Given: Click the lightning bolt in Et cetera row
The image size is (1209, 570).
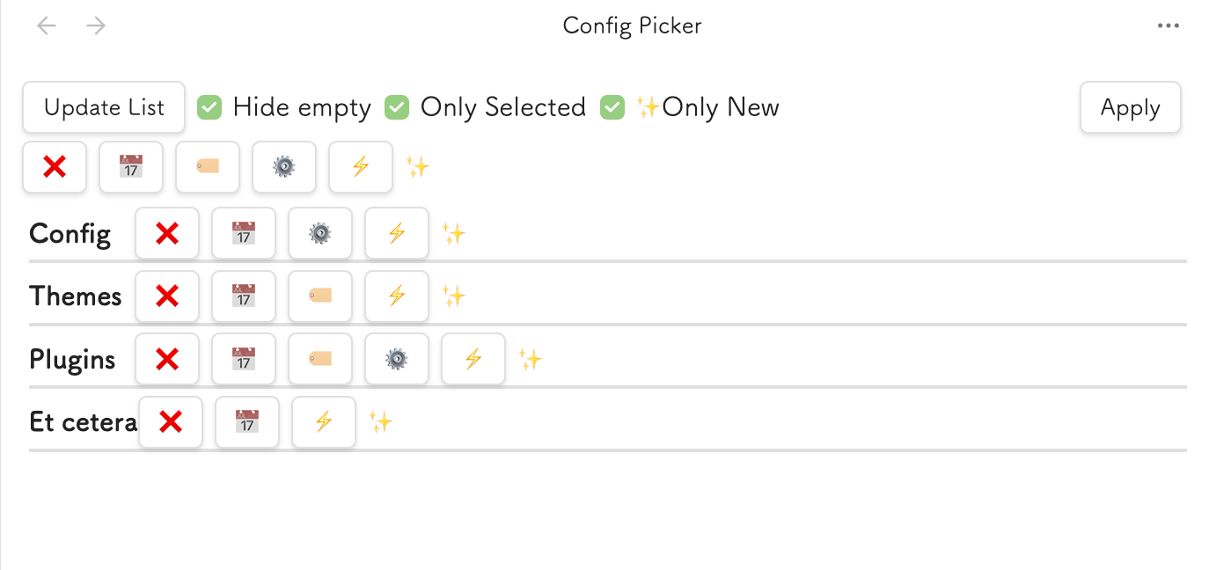Looking at the screenshot, I should 324,422.
